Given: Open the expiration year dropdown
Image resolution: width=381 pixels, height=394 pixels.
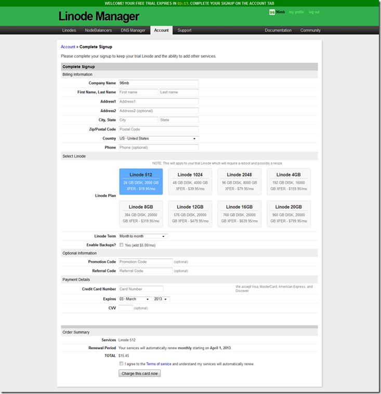Looking at the screenshot, I should pos(162,299).
